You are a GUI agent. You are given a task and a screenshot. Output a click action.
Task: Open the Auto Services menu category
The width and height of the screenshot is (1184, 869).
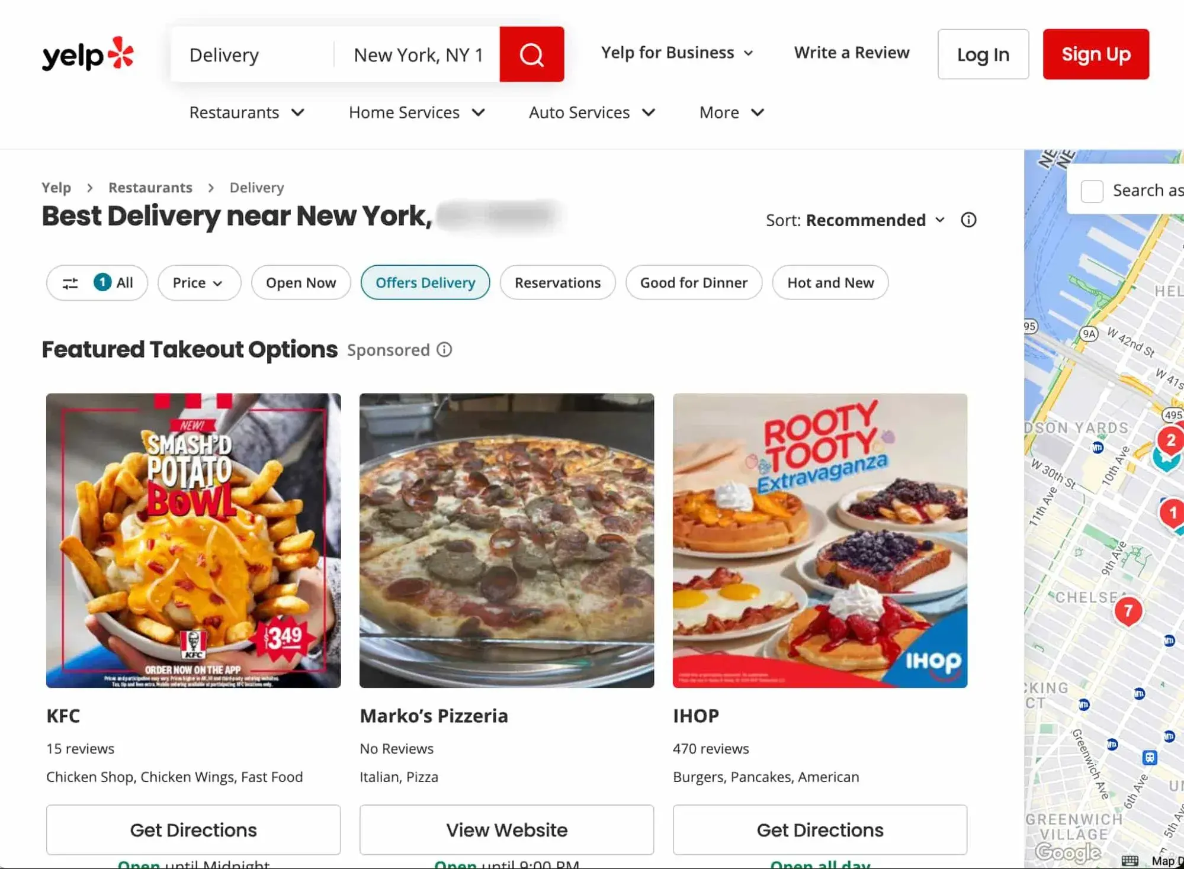(591, 112)
